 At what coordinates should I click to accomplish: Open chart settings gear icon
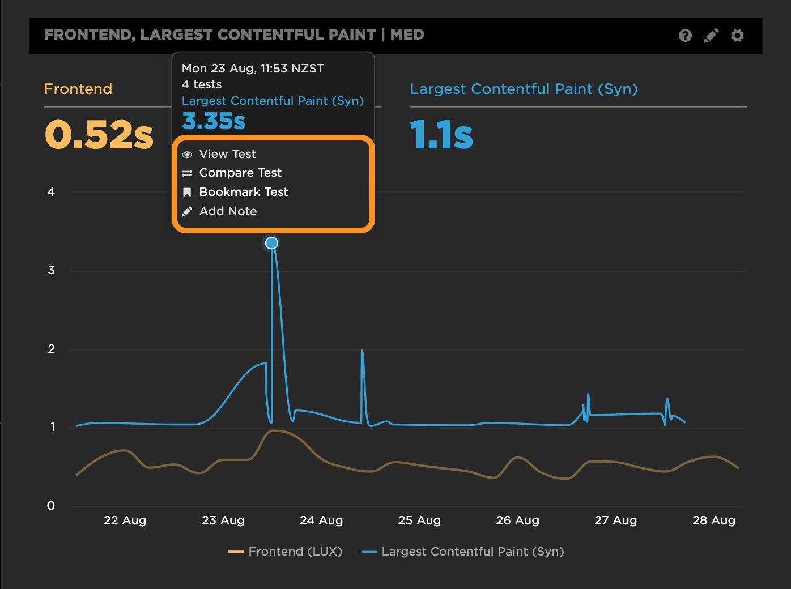click(x=737, y=36)
